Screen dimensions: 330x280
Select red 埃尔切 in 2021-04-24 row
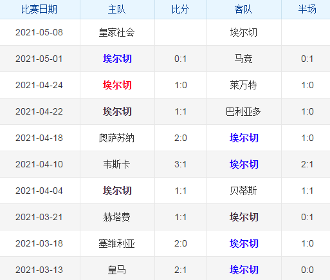pos(117,85)
